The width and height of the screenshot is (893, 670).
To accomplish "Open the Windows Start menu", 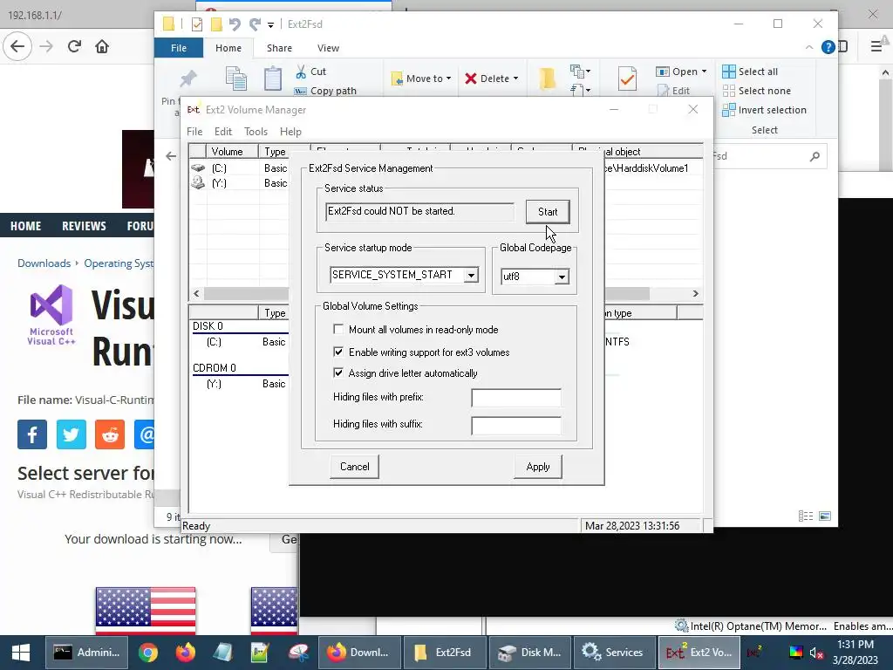I will point(21,653).
